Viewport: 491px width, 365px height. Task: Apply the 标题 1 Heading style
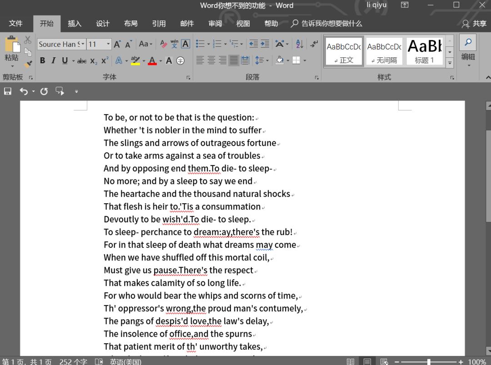(425, 51)
